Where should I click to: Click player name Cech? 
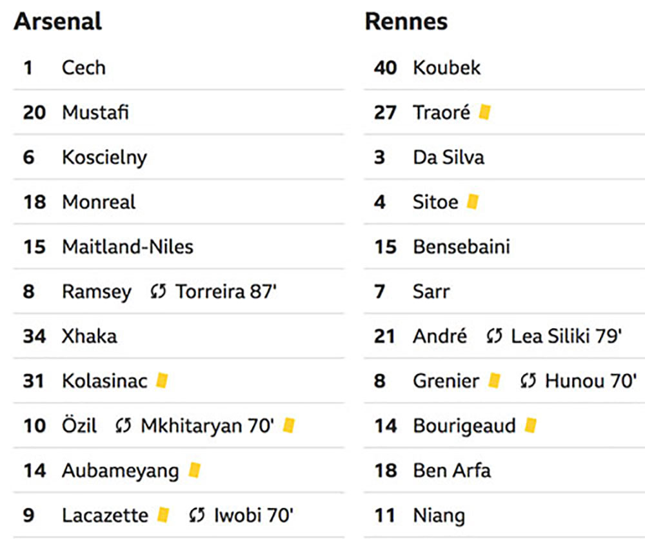pyautogui.click(x=83, y=68)
